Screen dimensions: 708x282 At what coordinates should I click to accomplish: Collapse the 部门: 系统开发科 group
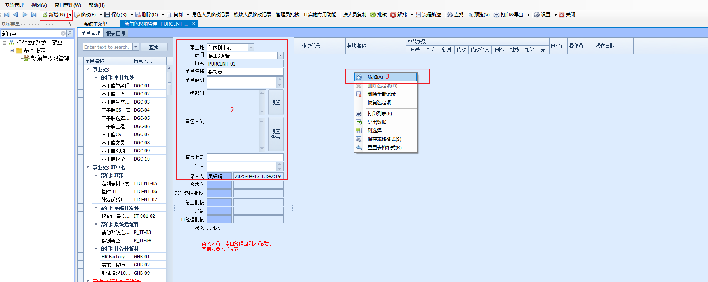pyautogui.click(x=96, y=208)
